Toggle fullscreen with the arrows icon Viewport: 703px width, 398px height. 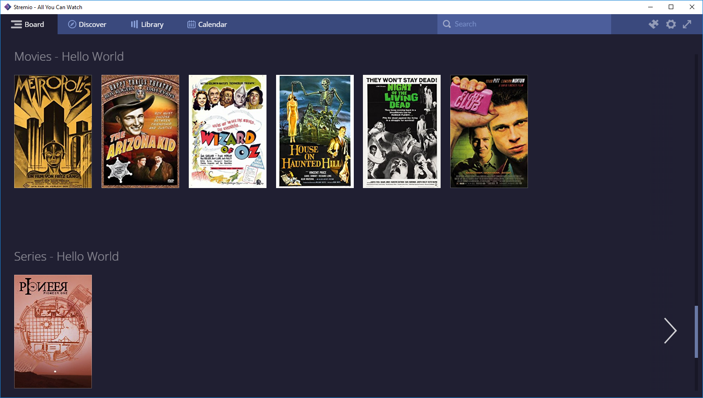[687, 24]
